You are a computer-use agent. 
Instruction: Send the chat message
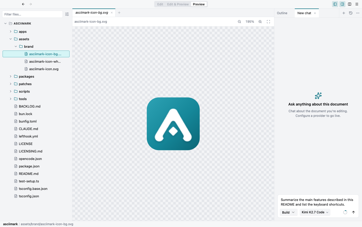pyautogui.click(x=353, y=212)
